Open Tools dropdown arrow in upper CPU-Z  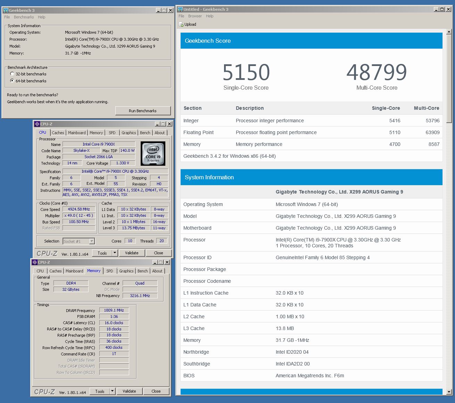click(x=115, y=253)
